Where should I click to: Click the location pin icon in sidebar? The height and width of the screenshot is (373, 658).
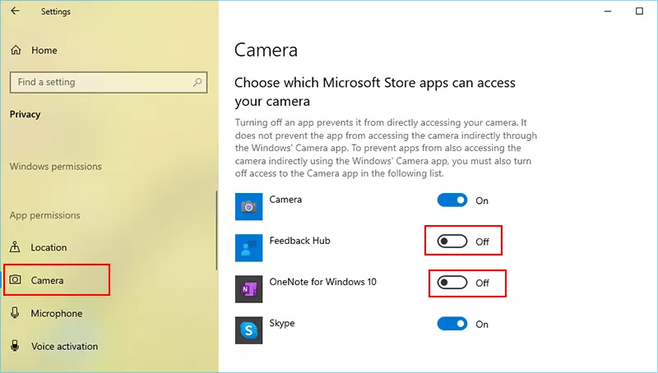pyautogui.click(x=16, y=247)
